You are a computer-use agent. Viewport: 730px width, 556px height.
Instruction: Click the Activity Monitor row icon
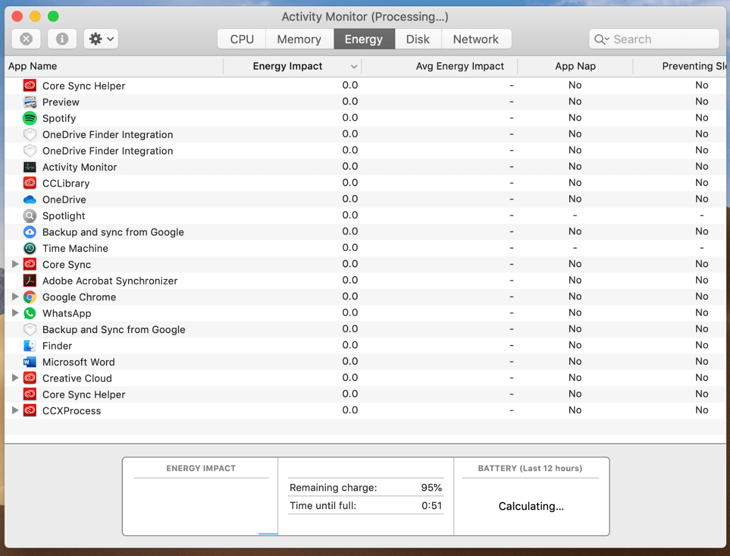30,167
